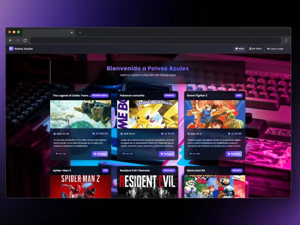
Task: Click Ver más on Street Fighter 2 card
Action: click(x=195, y=153)
